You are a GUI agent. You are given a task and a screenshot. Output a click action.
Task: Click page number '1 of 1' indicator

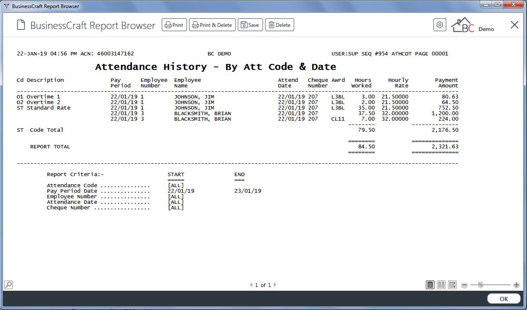(x=263, y=285)
